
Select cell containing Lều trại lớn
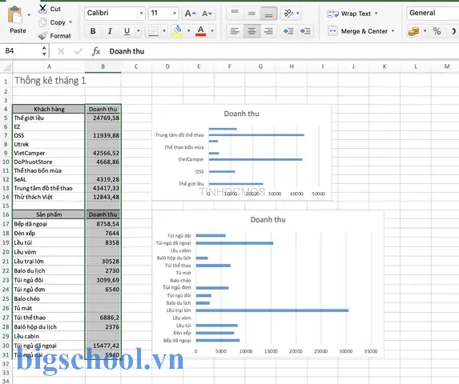coord(49,262)
